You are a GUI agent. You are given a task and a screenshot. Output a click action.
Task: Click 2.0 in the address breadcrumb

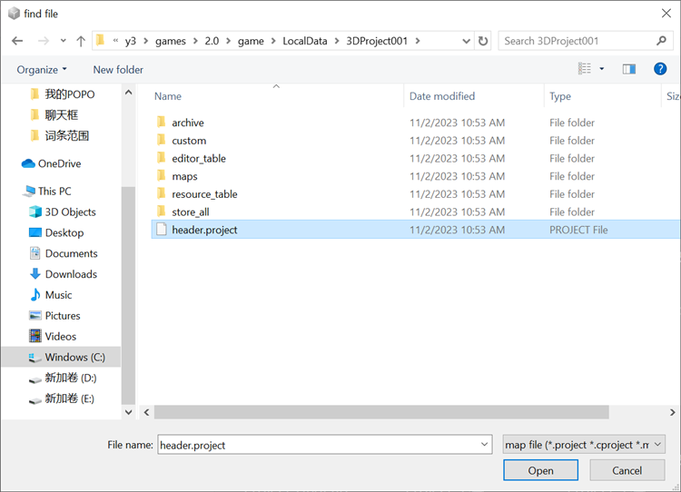[212, 41]
